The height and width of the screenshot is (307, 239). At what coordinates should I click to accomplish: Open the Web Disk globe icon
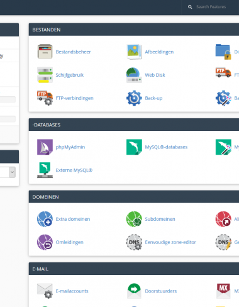(134, 75)
